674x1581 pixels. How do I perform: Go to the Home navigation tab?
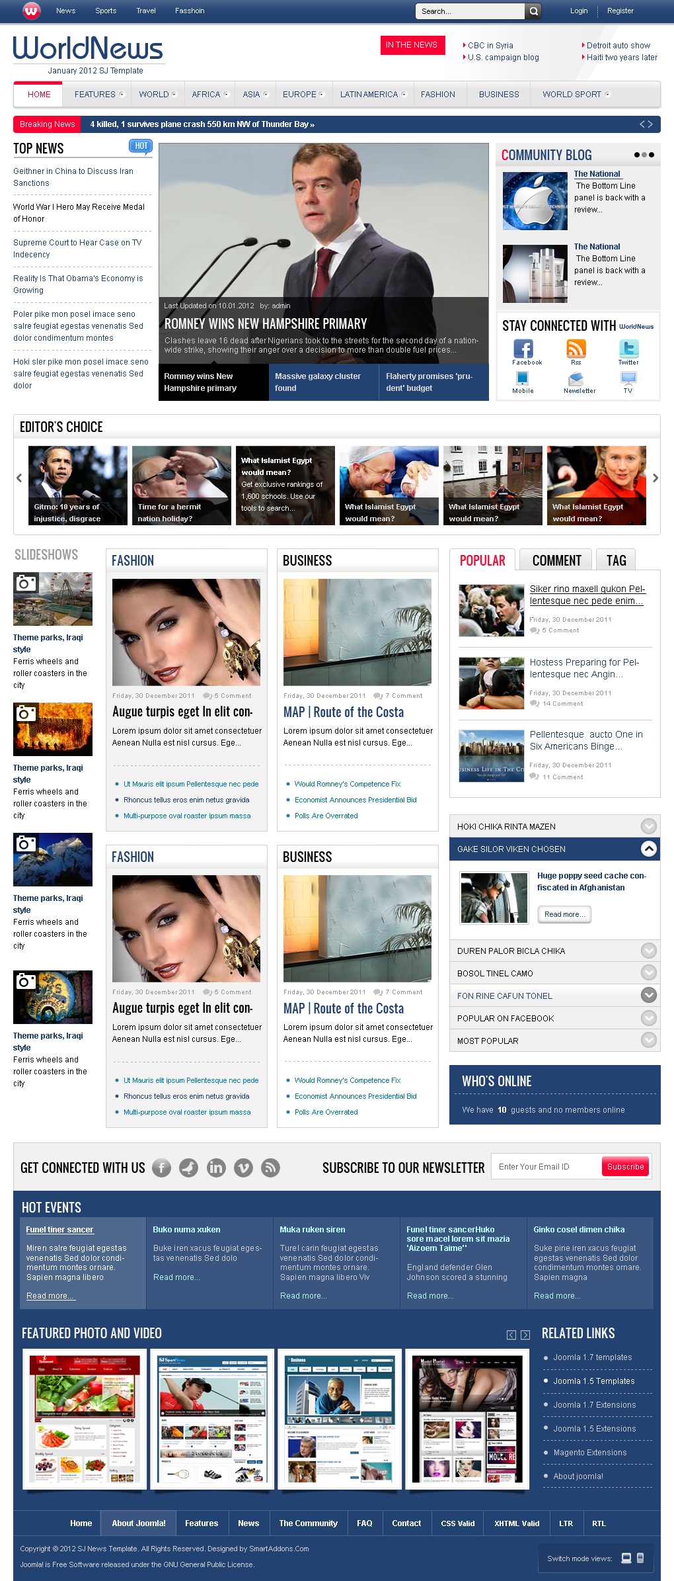tap(39, 95)
